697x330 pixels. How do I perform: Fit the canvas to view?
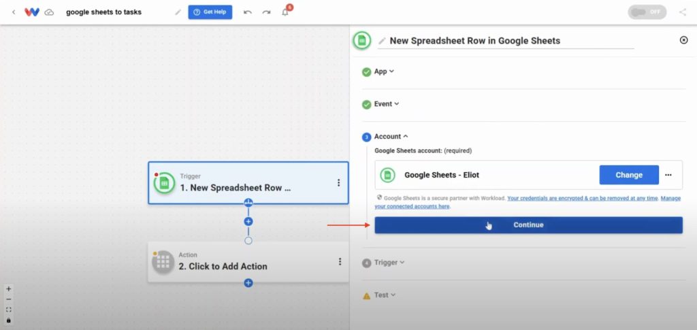8,310
